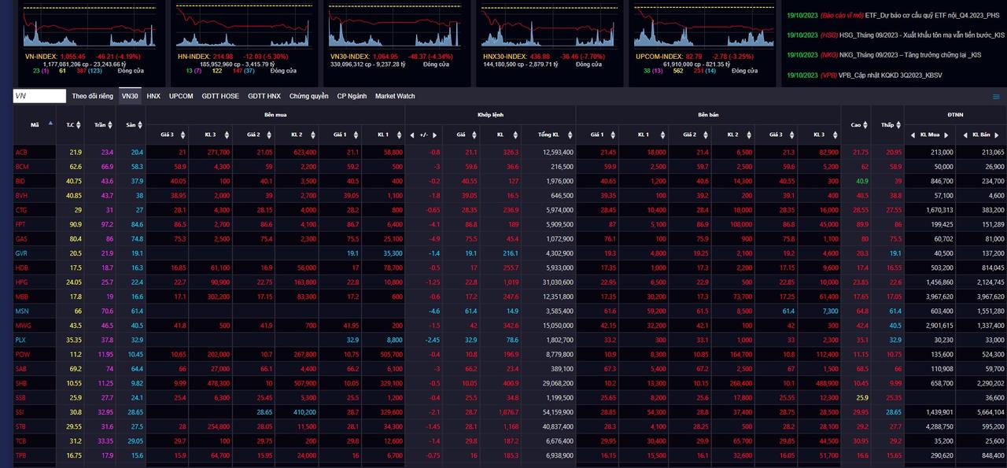The image size is (1007, 468).
Task: Click the stock symbol search field
Action: pyautogui.click(x=39, y=96)
